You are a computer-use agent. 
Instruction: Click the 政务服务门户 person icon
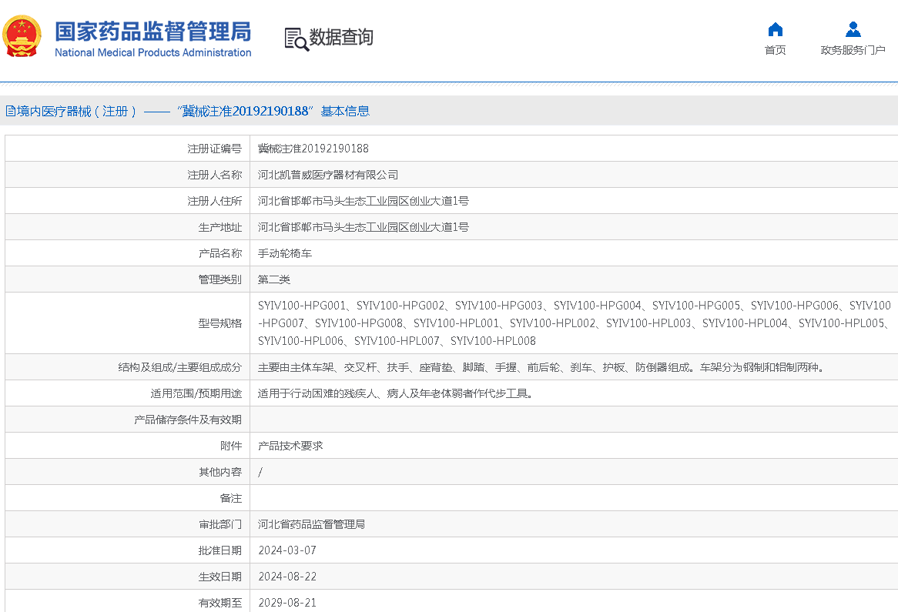tap(853, 30)
